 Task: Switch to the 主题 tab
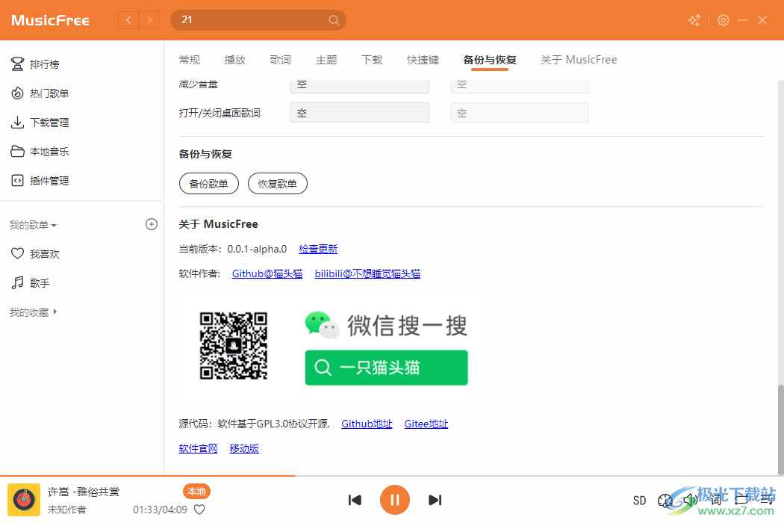coord(326,60)
